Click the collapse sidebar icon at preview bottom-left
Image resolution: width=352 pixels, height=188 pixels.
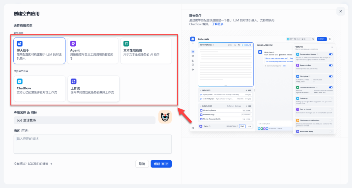[x=193, y=128]
